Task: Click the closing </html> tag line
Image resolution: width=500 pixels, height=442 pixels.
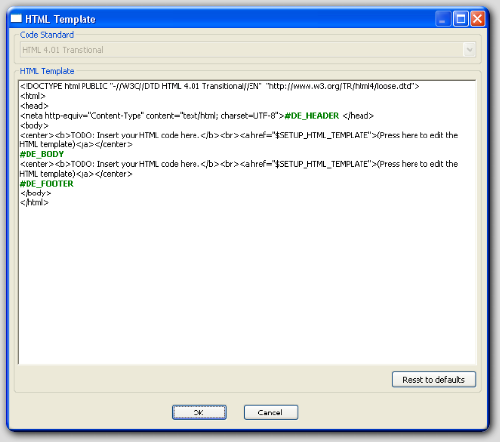Action: click(34, 203)
